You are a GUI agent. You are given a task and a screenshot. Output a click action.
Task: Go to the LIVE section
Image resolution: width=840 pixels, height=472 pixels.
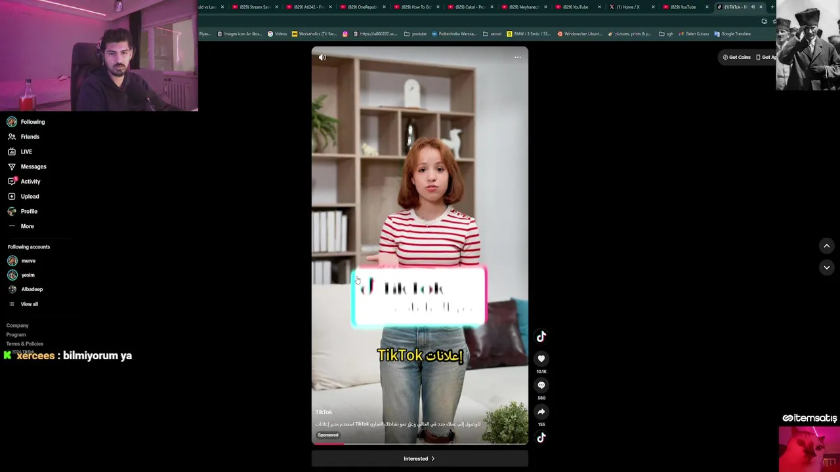(x=20, y=151)
